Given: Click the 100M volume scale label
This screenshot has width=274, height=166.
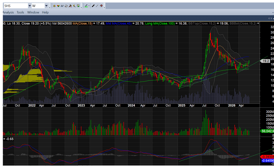Looking at the screenshot, I should [270, 127].
